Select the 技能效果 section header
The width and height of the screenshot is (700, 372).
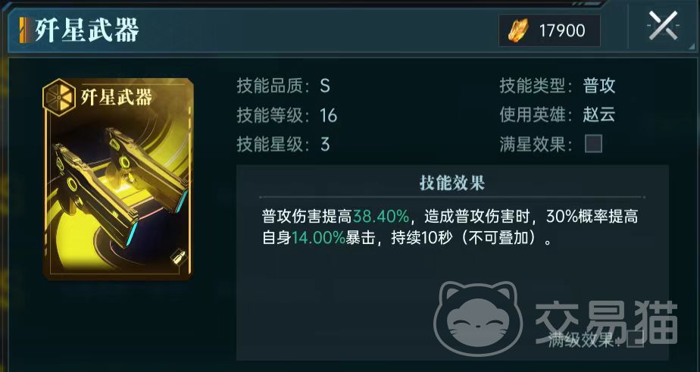(x=452, y=183)
